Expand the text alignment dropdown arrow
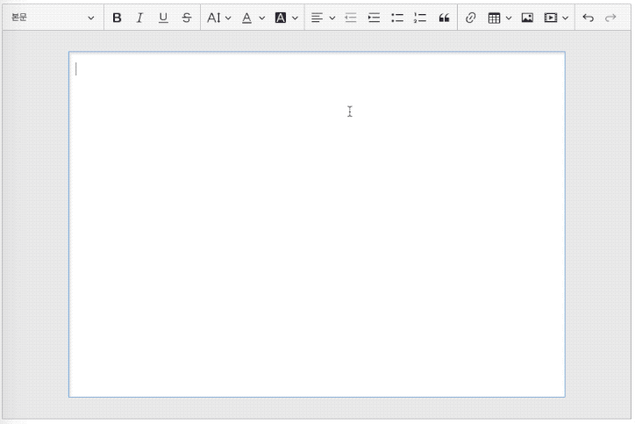 click(332, 18)
